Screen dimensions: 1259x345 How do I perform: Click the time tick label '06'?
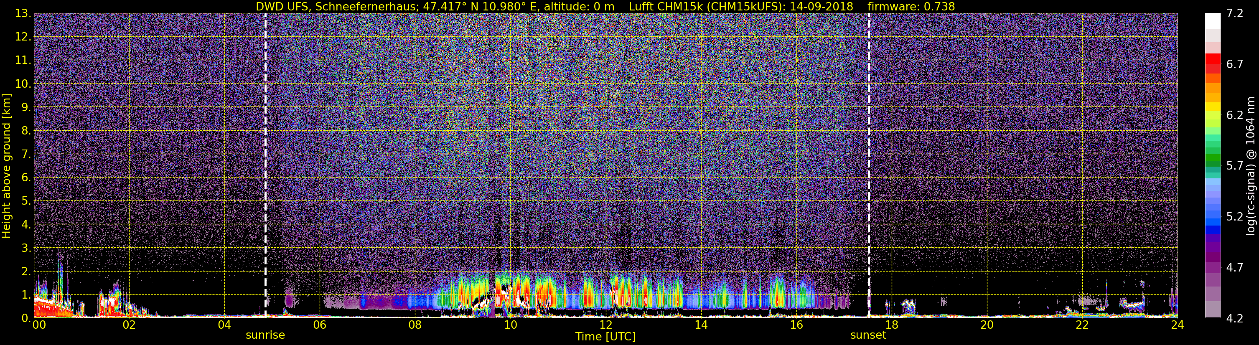coord(320,325)
